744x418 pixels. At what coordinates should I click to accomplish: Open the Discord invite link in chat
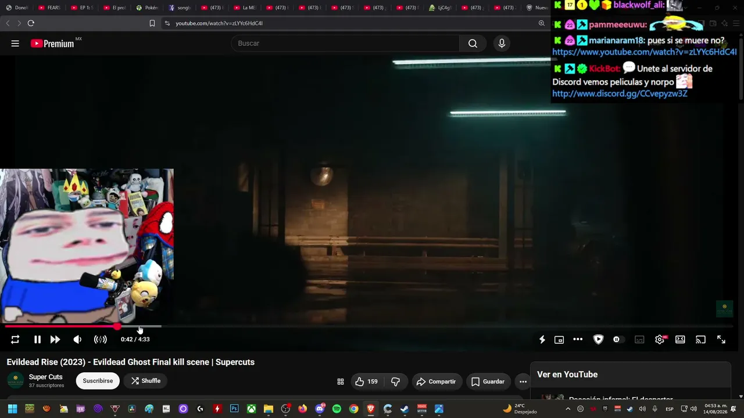[x=620, y=93]
